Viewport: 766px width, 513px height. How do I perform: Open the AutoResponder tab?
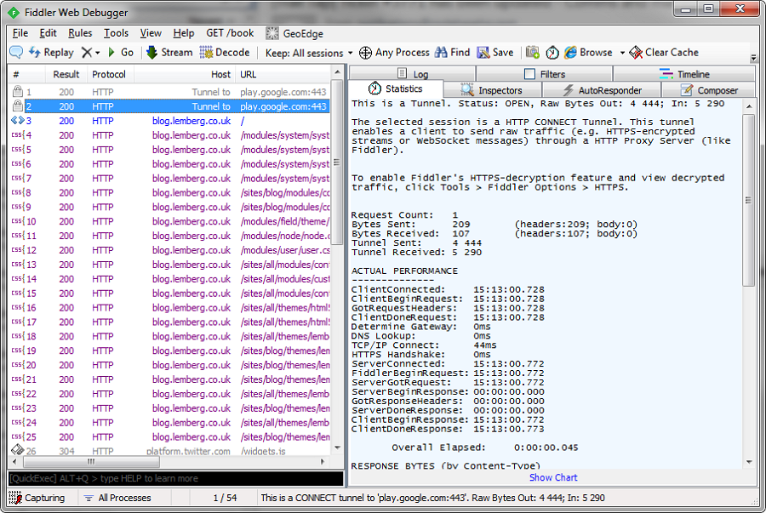point(602,90)
